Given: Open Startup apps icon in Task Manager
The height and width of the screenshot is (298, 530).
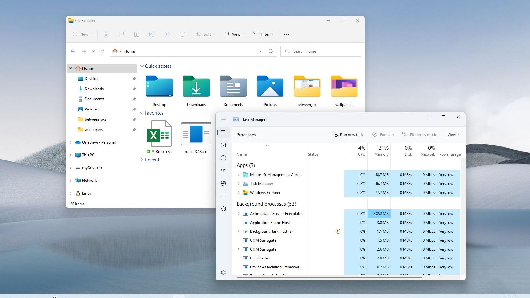Looking at the screenshot, I should point(223,171).
